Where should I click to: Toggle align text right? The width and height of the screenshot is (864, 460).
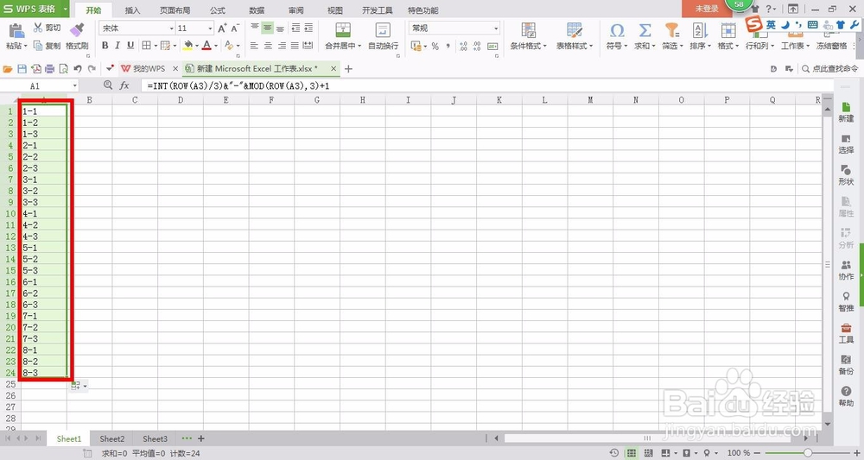(x=281, y=47)
